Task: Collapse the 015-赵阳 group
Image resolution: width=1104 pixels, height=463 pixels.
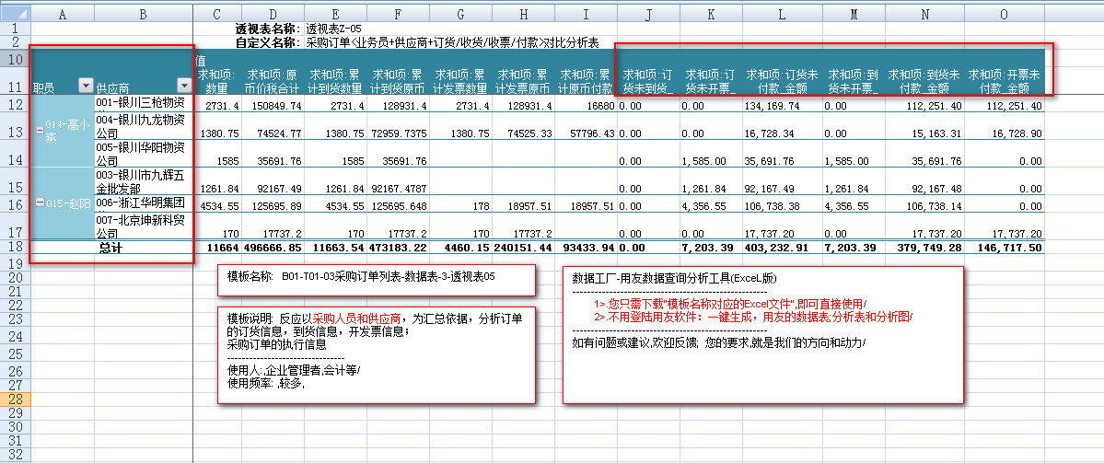Action: 39,203
